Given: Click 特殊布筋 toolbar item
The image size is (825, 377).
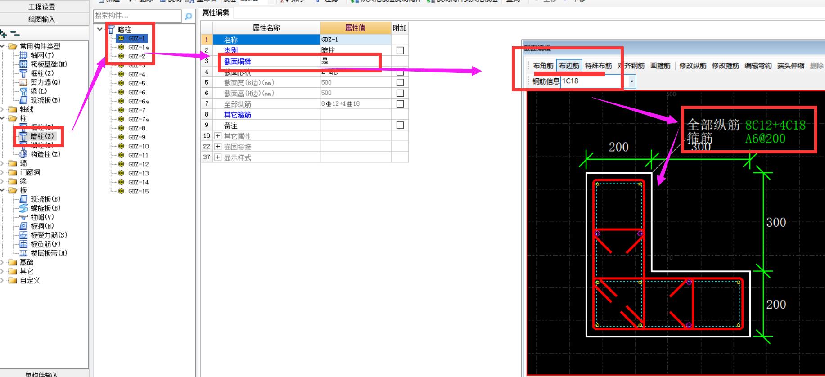Looking at the screenshot, I should (598, 66).
